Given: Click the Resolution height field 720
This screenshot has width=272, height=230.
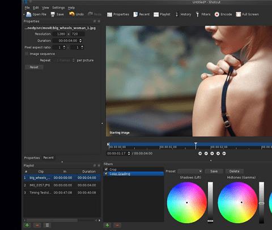Looking at the screenshot, I should [x=77, y=34].
